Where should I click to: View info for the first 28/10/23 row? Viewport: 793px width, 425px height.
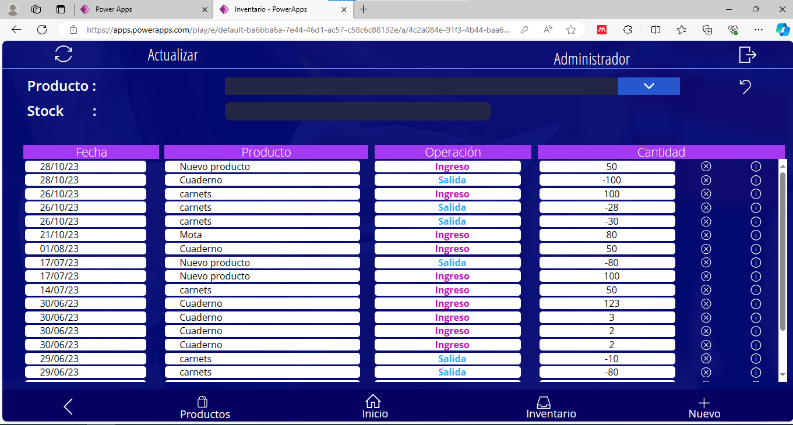click(x=756, y=167)
